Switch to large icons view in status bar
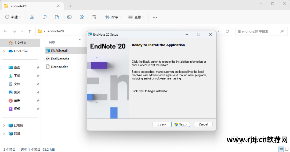The image size is (290, 152). point(287,149)
